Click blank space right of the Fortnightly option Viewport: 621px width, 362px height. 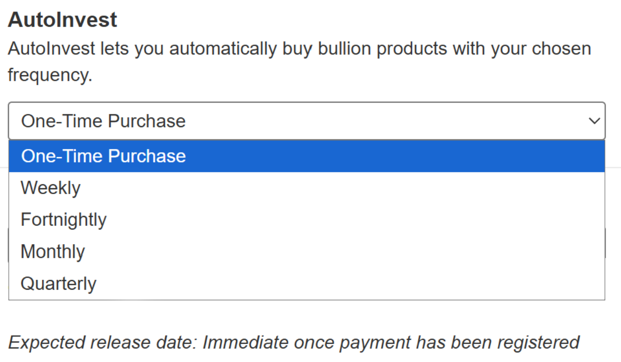(340, 220)
